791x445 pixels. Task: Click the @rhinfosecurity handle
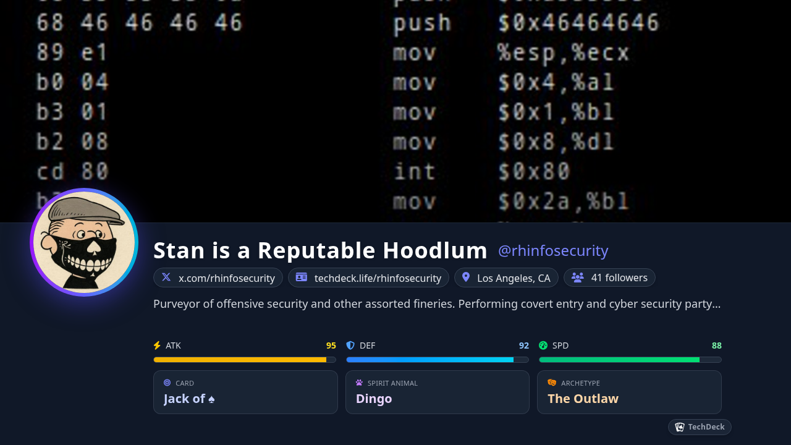(x=553, y=251)
